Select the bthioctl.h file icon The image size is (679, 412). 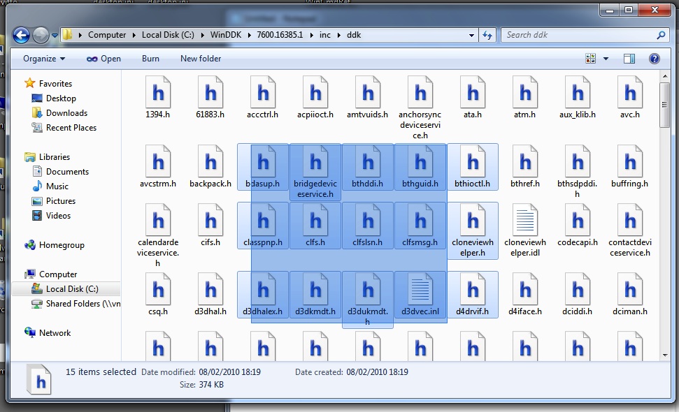click(473, 162)
